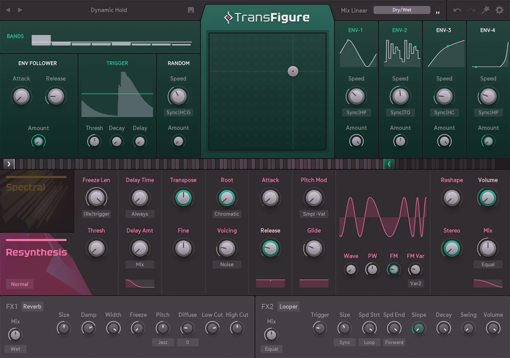Open settings with the gear icon
Viewport: 510px width, 358px height.
pyautogui.click(x=499, y=10)
